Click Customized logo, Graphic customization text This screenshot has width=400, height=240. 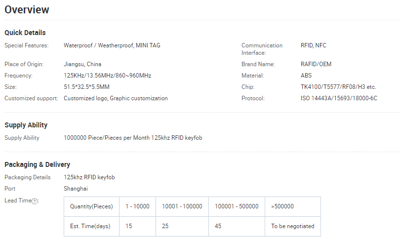tap(116, 98)
